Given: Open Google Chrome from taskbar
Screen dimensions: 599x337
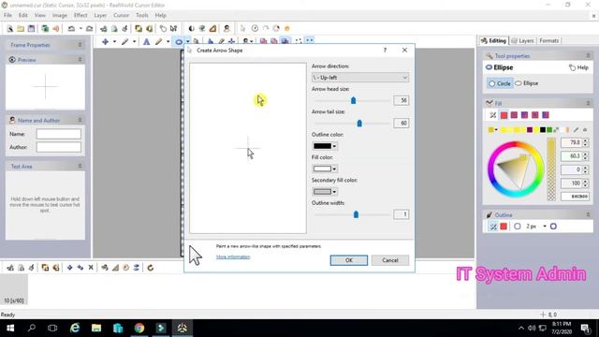Looking at the screenshot, I should tap(139, 328).
